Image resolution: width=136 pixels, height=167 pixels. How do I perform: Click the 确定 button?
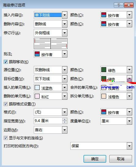(95, 159)
